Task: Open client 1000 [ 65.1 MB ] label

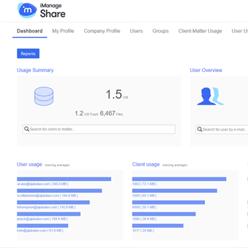Action: [144, 196]
